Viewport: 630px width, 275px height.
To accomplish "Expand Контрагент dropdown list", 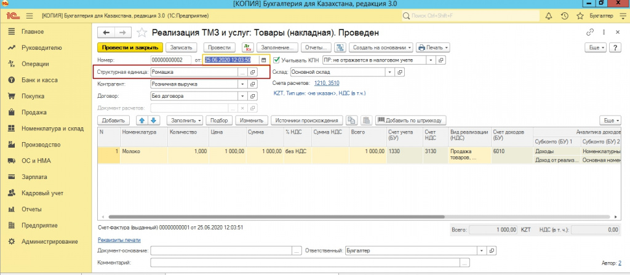I will coord(242,84).
